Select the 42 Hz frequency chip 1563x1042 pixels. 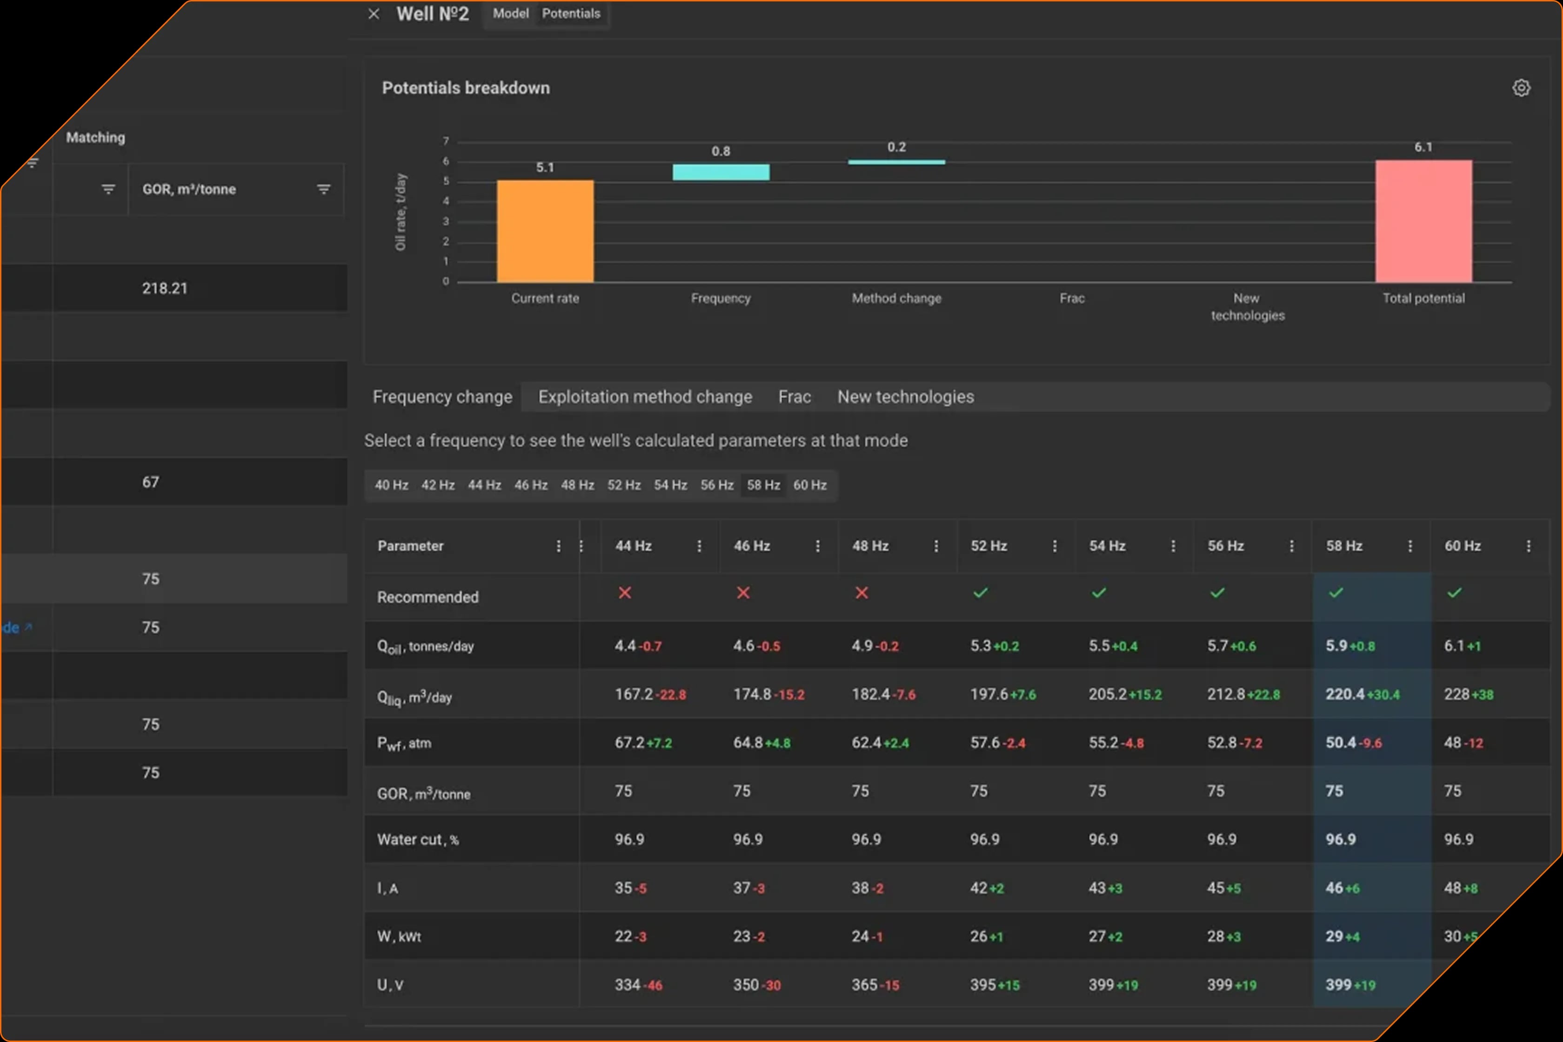tap(438, 485)
